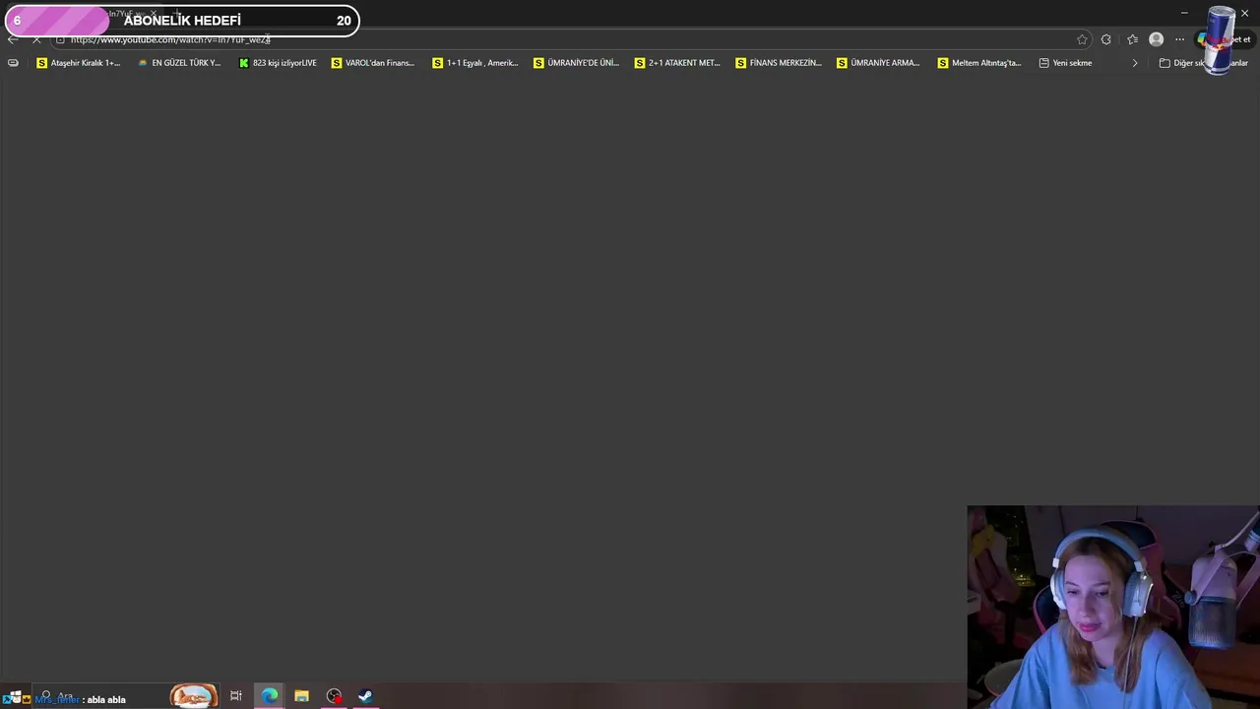1260x709 pixels.
Task: Click the YouTube URL in the address bar
Action: [170, 39]
